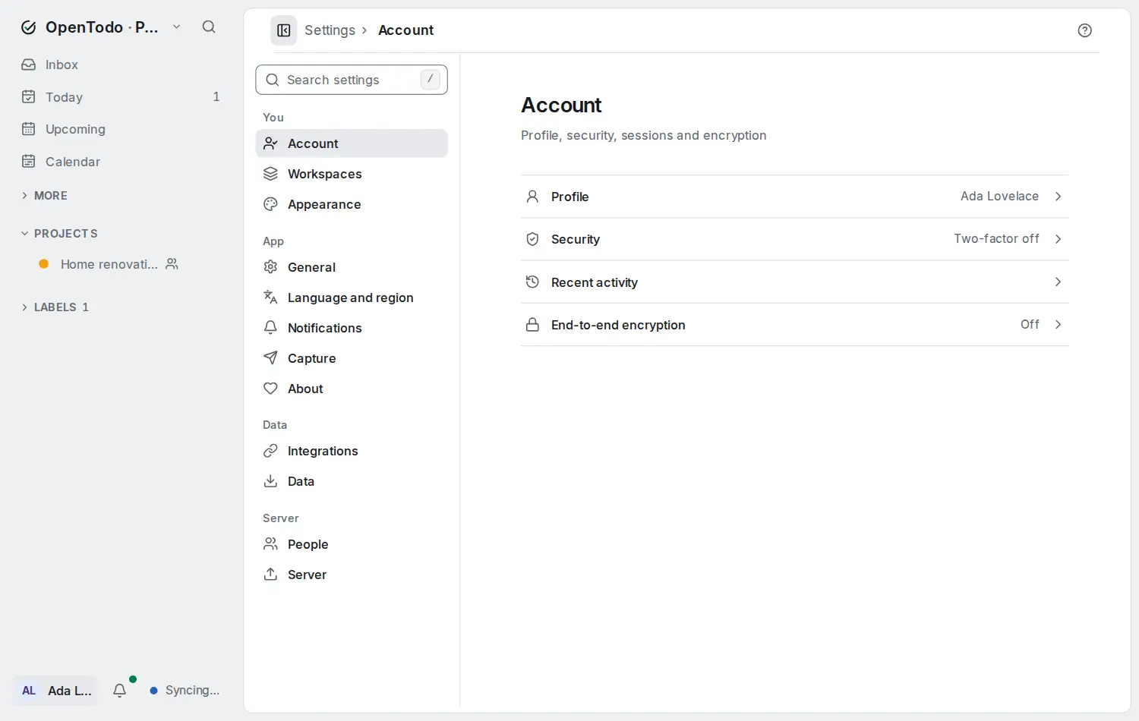Open the Home renovation project
The height and width of the screenshot is (721, 1139).
point(109,264)
